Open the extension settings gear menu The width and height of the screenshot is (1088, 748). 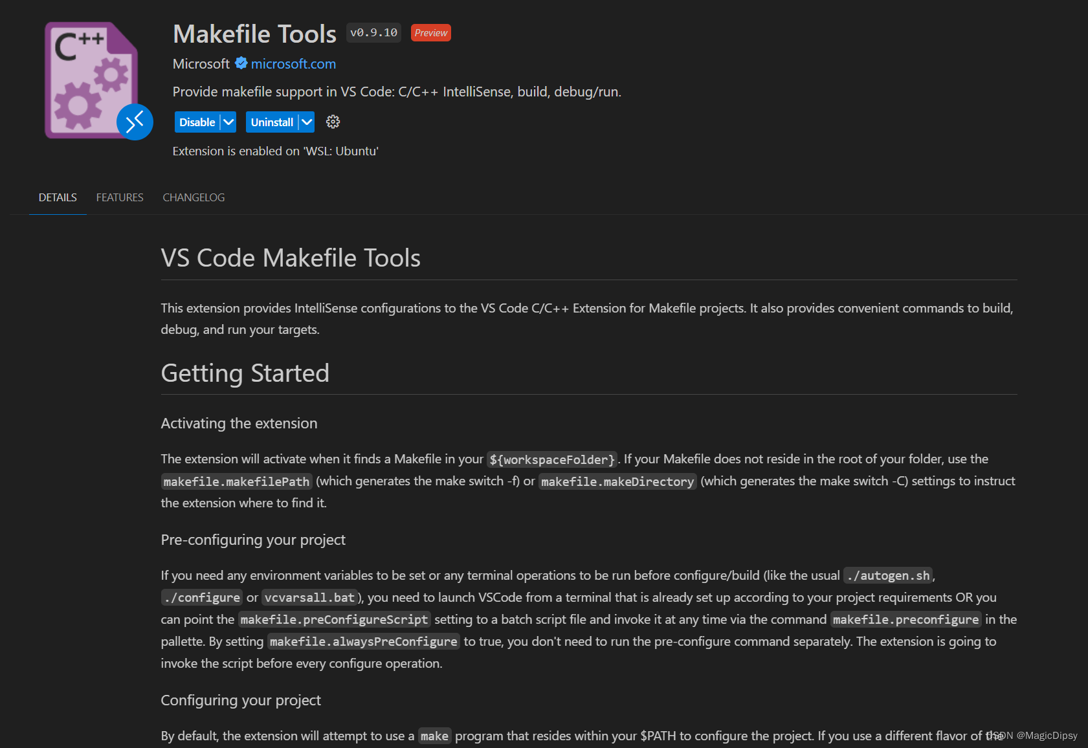(333, 122)
